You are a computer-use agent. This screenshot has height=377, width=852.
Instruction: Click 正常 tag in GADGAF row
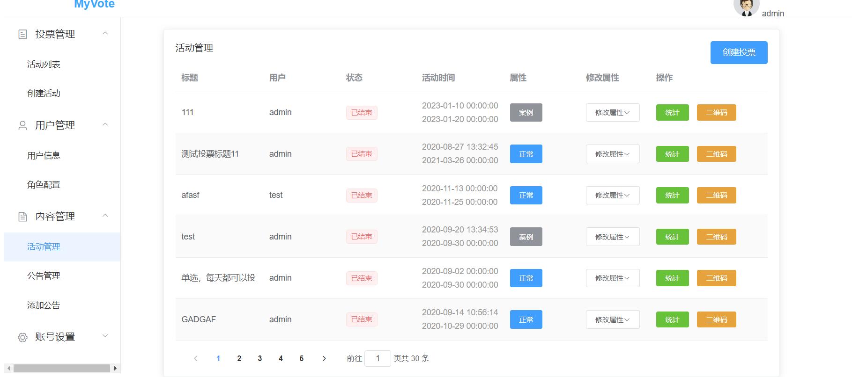pyautogui.click(x=526, y=319)
